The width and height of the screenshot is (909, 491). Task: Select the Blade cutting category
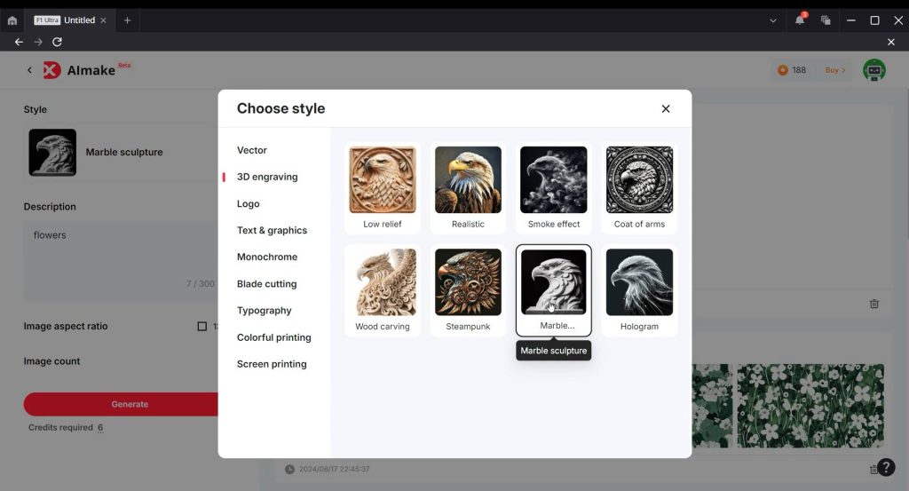click(266, 284)
